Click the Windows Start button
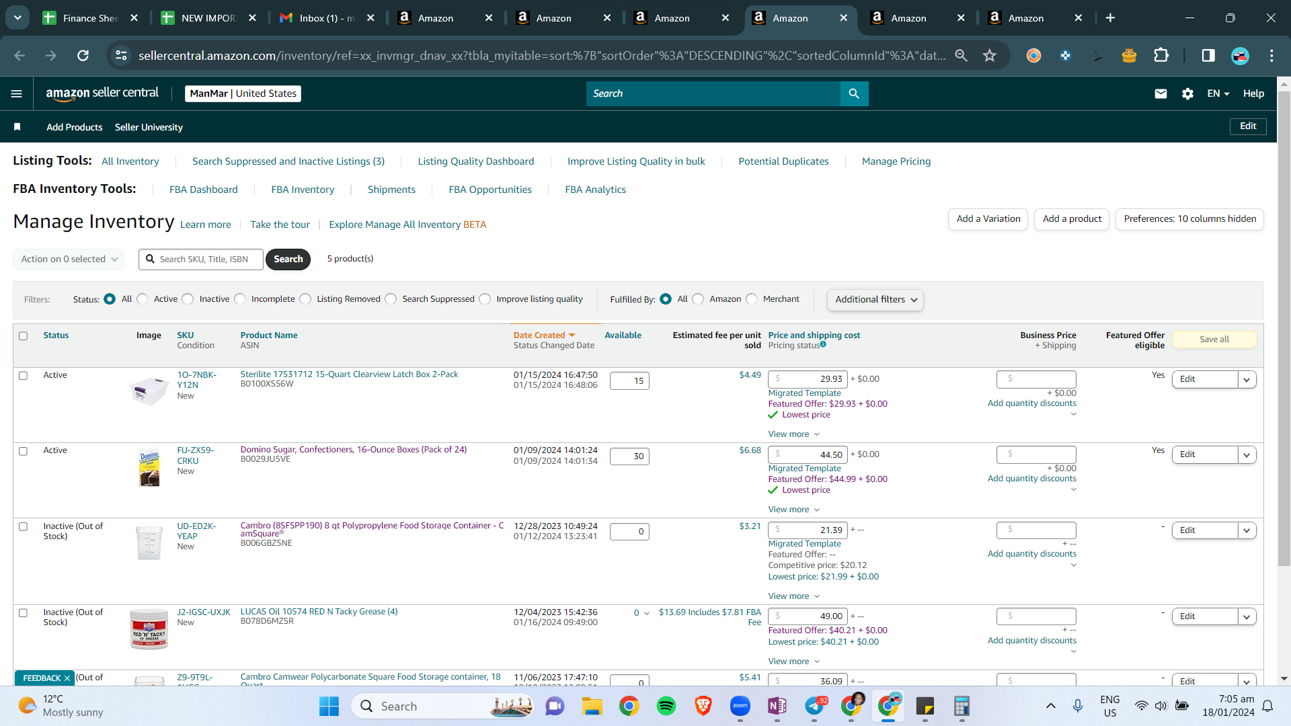Viewport: 1291px width, 726px height. (x=329, y=706)
